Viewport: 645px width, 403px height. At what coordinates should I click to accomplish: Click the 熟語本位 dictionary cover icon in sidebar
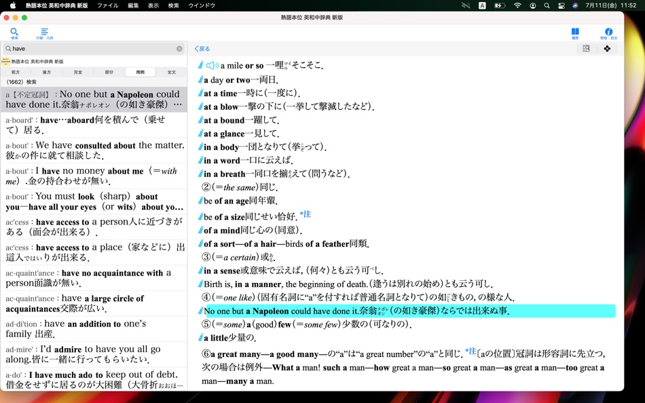pos(5,62)
